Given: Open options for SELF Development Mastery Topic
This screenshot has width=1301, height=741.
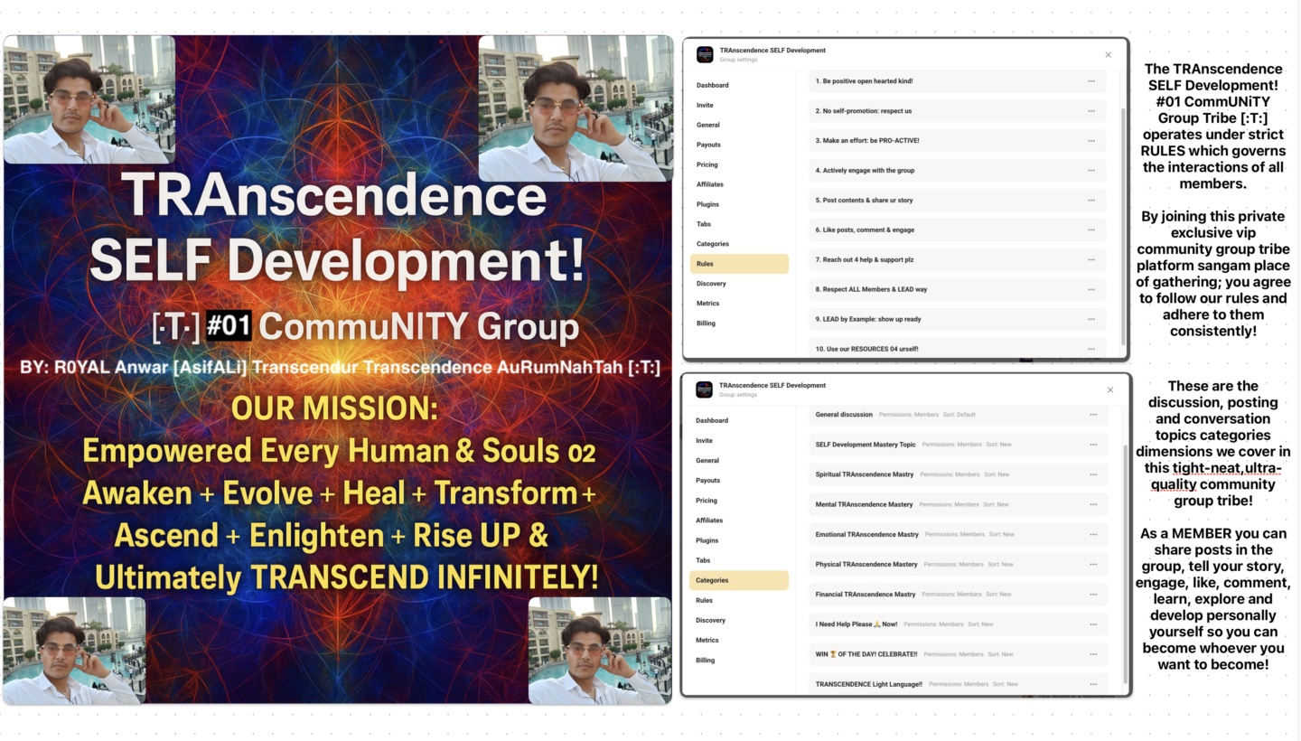Looking at the screenshot, I should (x=1093, y=445).
